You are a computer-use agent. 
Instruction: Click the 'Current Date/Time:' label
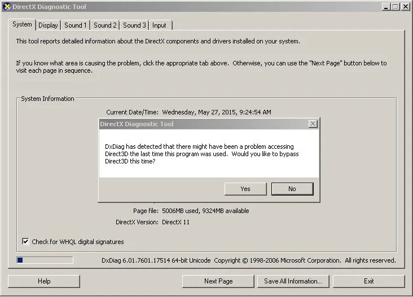133,112
